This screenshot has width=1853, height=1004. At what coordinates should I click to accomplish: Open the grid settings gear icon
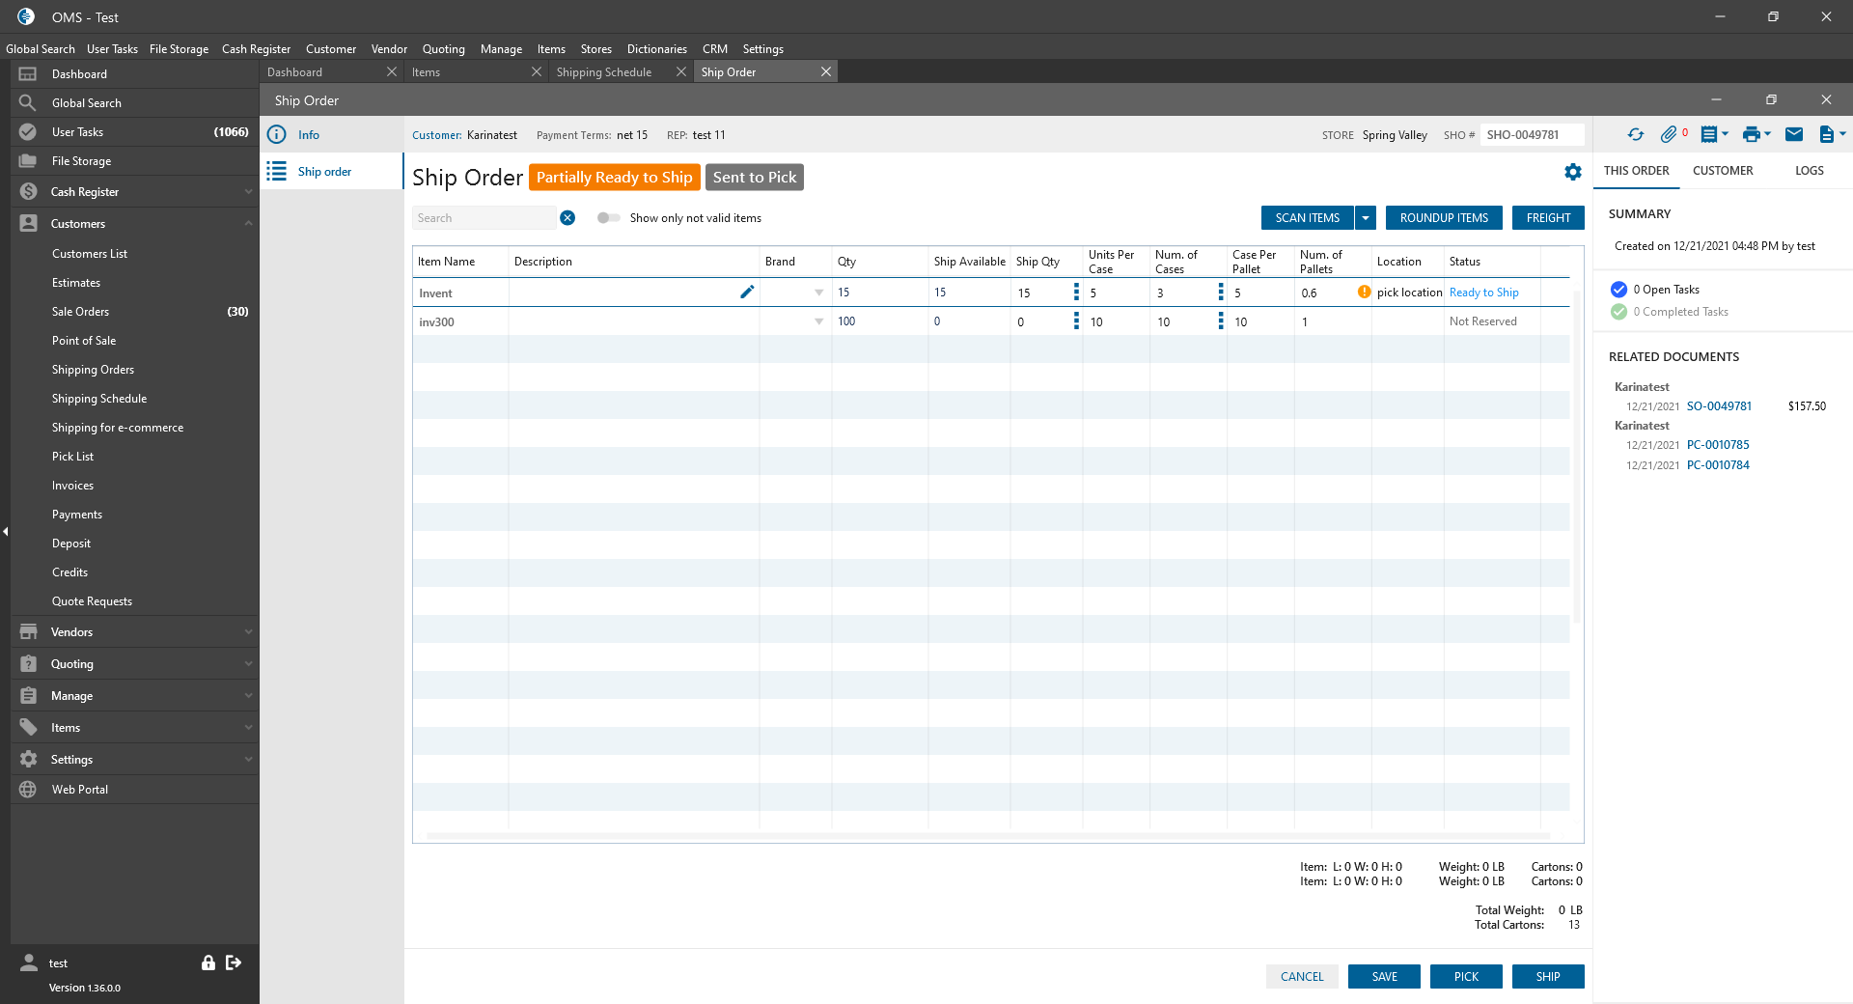click(x=1572, y=172)
